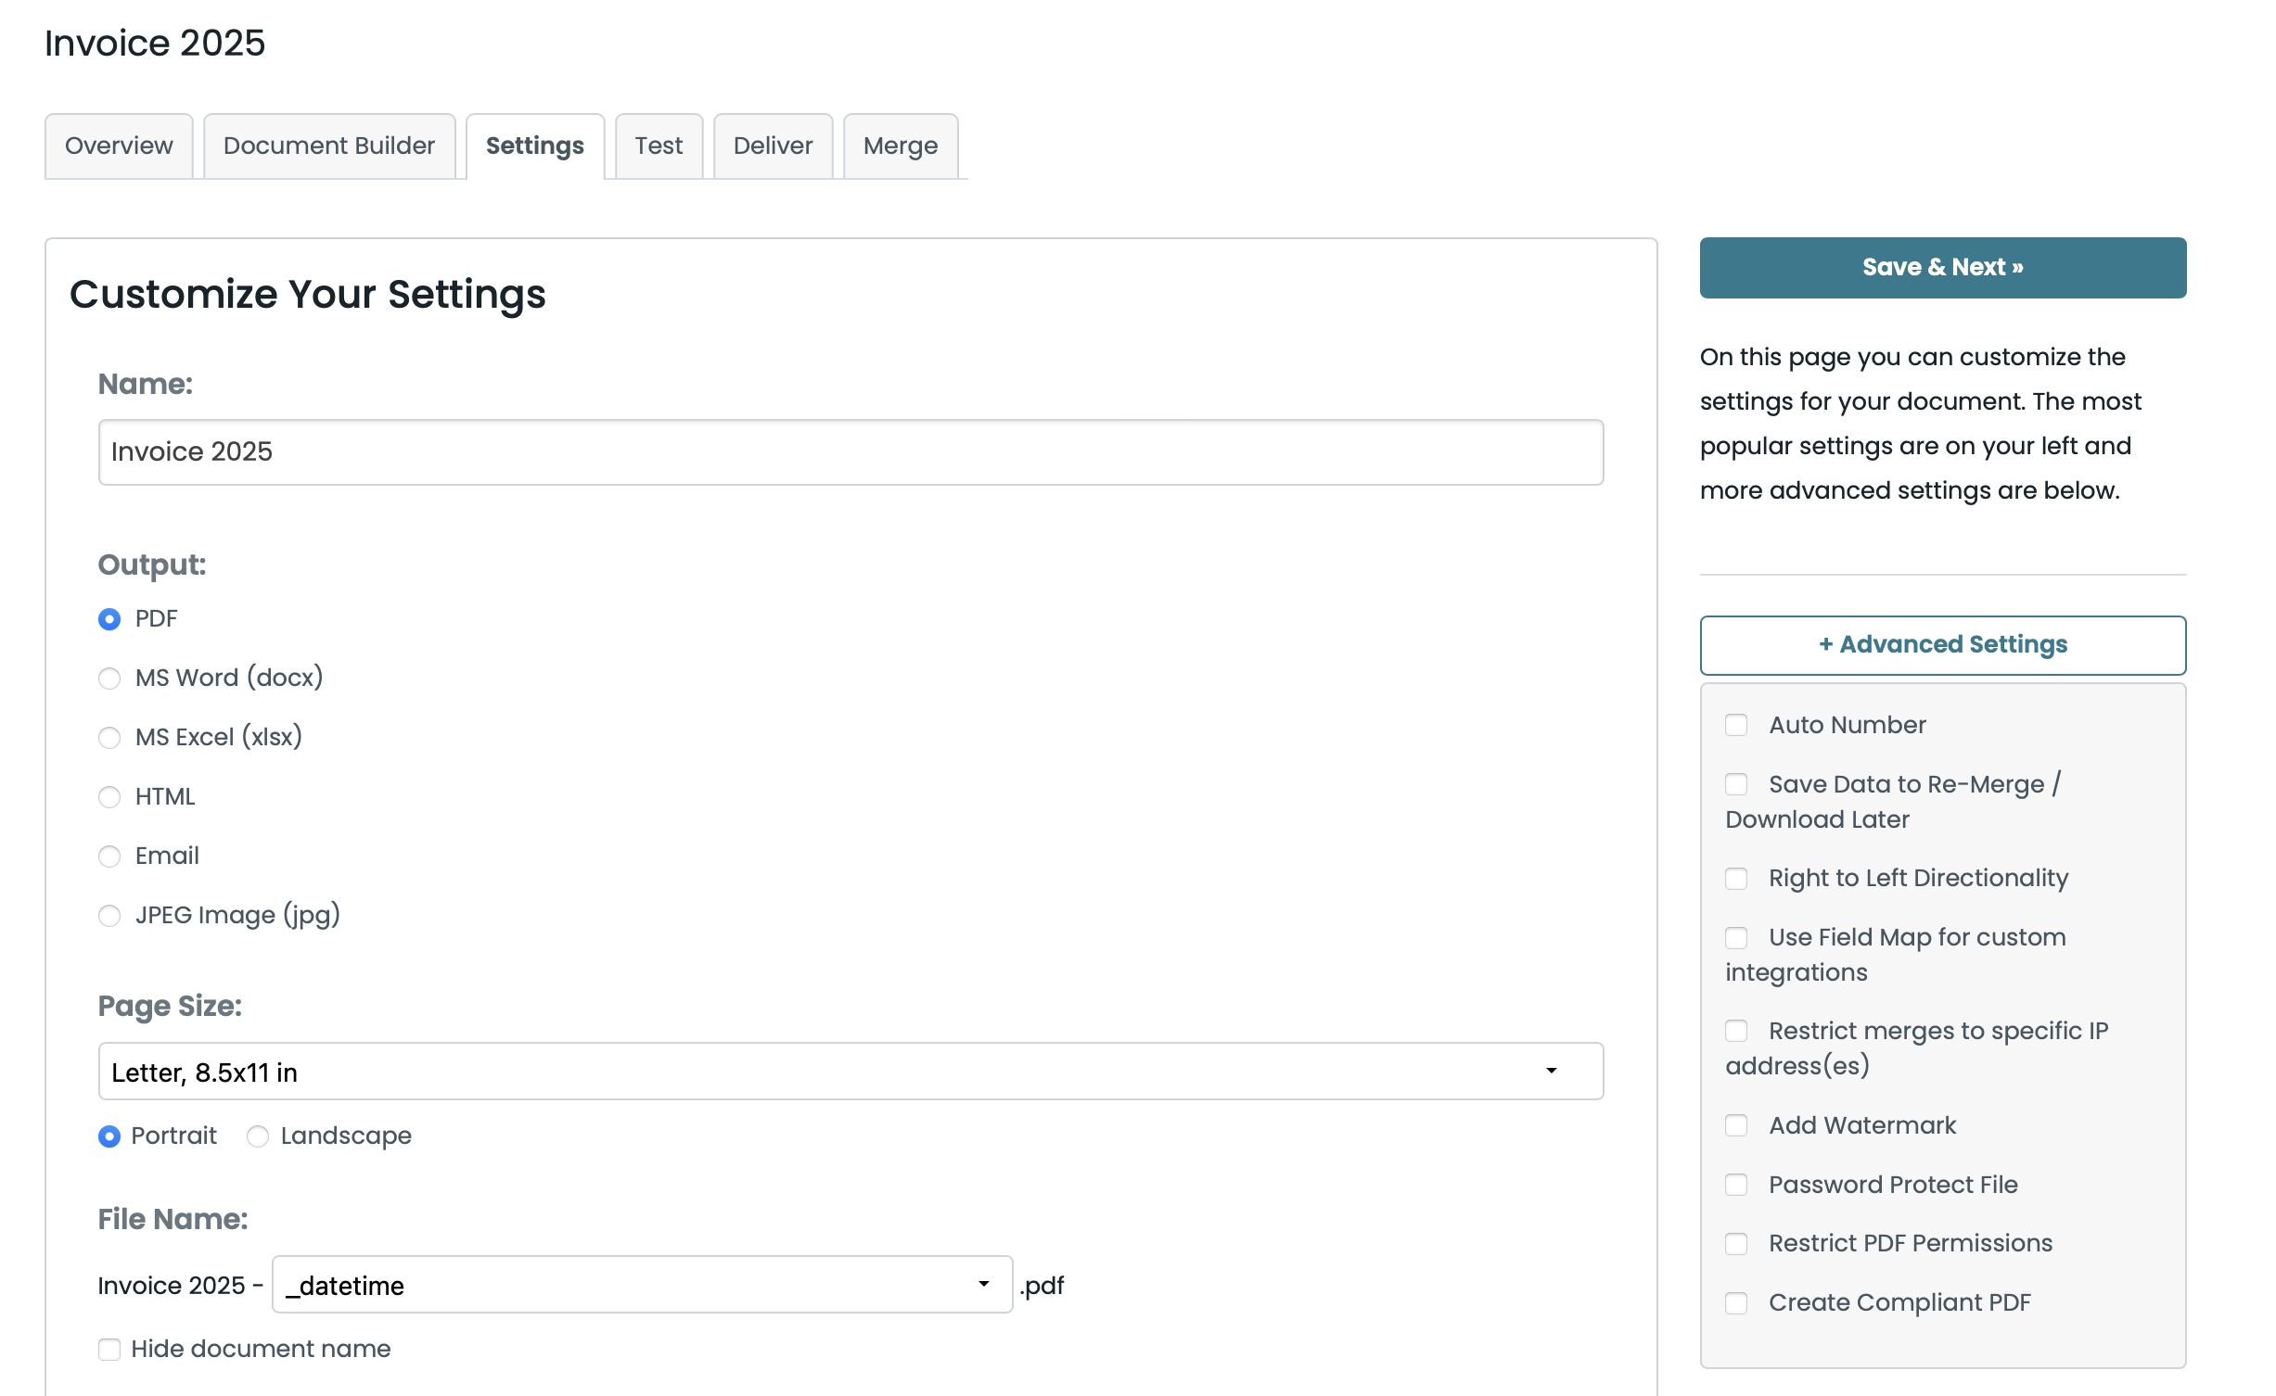Enable the Auto Number checkbox
This screenshot has height=1396, width=2276.
(1736, 725)
